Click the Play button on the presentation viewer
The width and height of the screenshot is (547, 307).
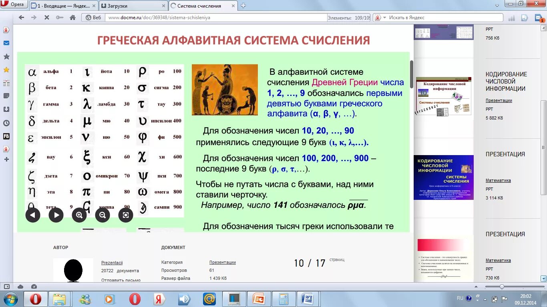(x=56, y=215)
